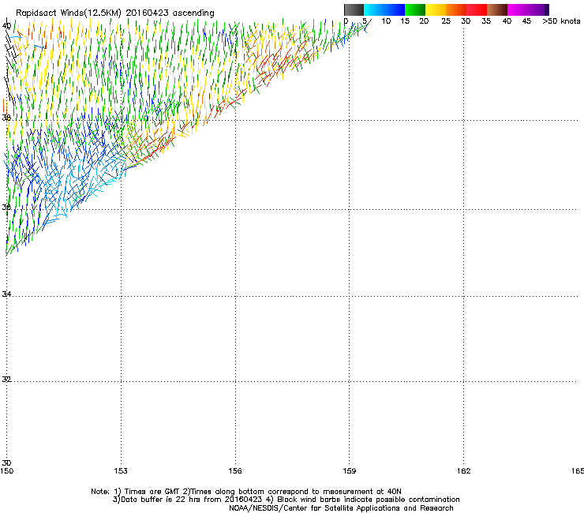
Task: Click the title 'Rapidsact Winds(12.5KM) 20160423 ascending'
Action: (x=115, y=13)
